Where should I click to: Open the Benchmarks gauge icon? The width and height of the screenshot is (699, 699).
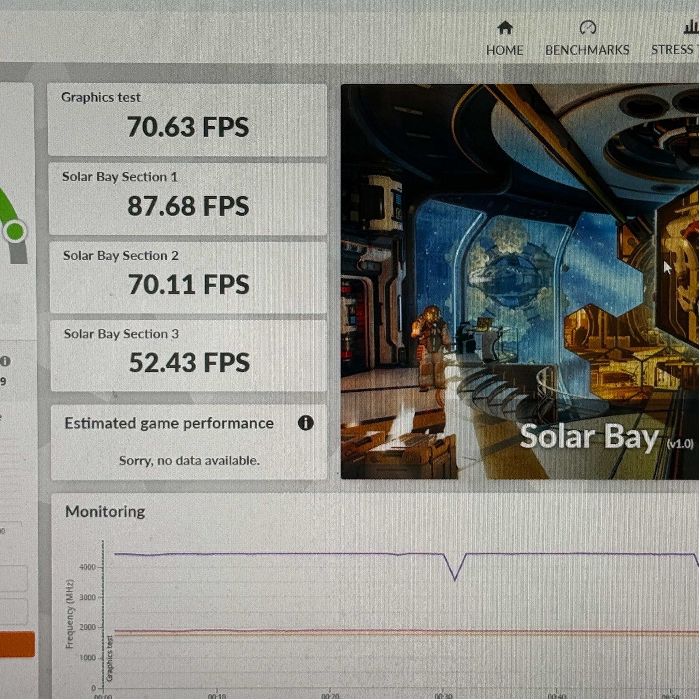pos(588,28)
